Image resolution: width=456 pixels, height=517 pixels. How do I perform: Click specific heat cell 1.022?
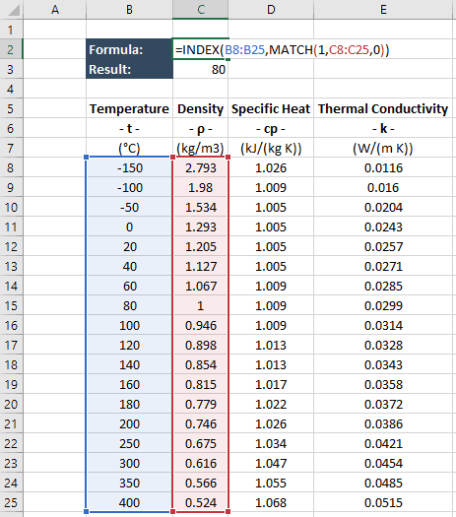[271, 404]
